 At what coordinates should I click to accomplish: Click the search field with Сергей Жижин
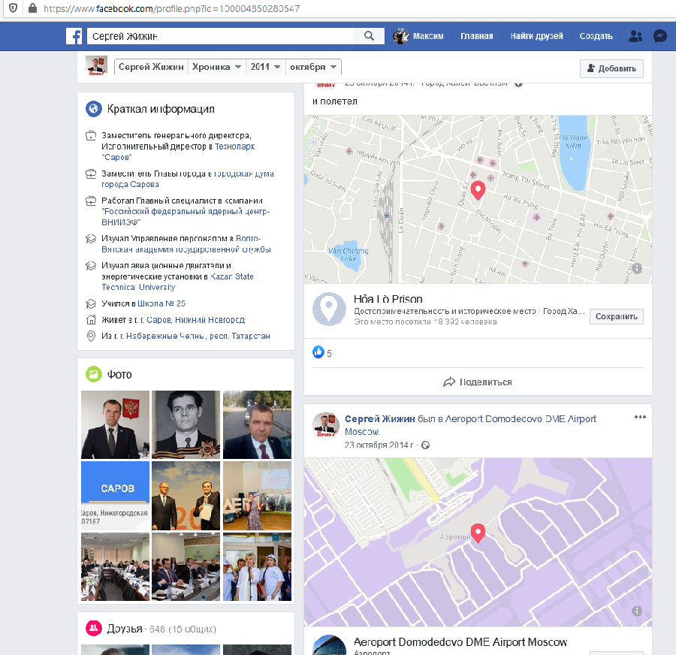221,36
